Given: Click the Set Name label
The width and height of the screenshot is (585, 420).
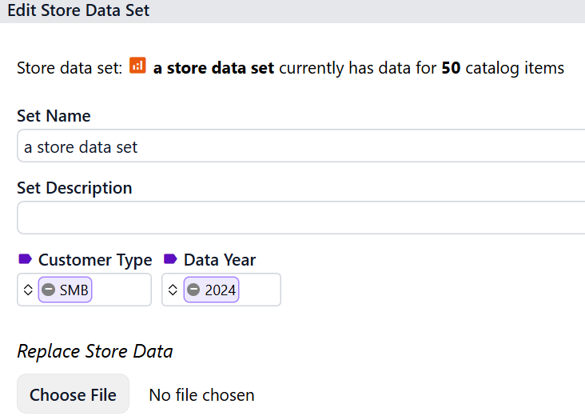Looking at the screenshot, I should point(54,116).
